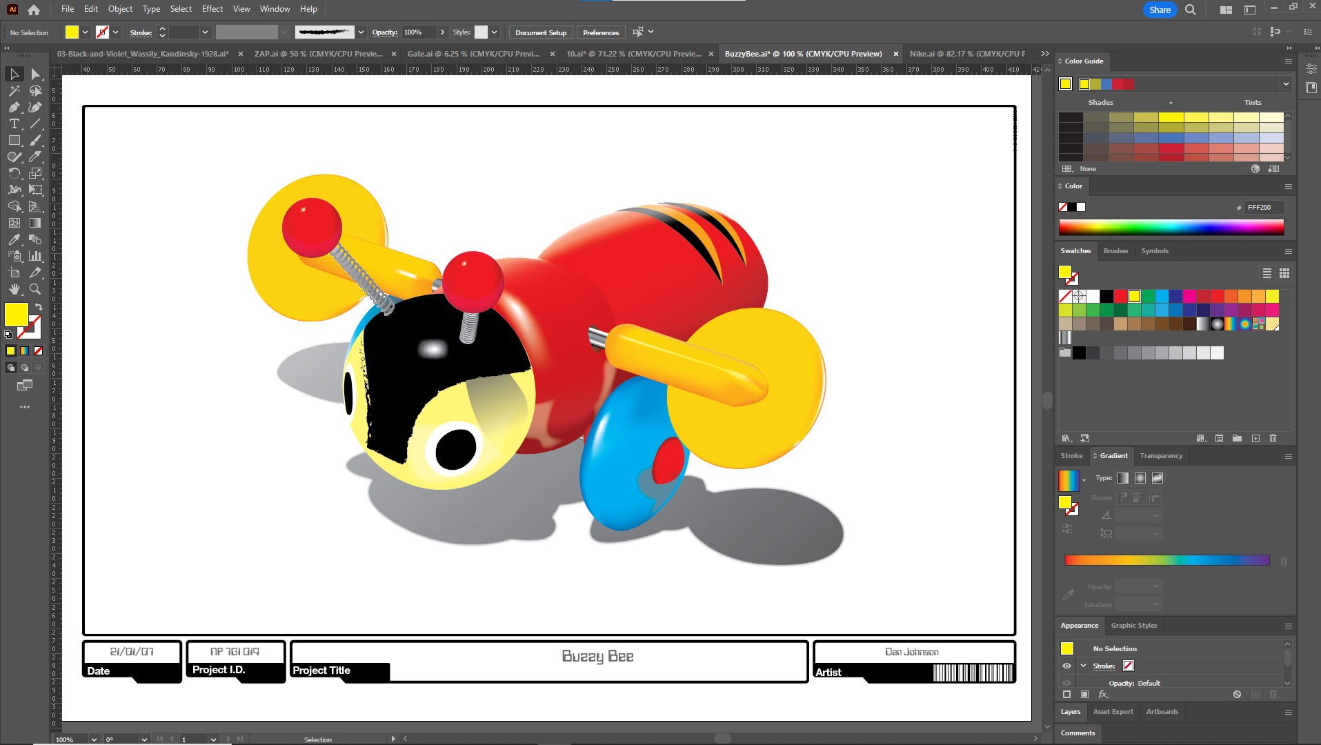Image resolution: width=1321 pixels, height=745 pixels.
Task: Select the Eyedropper tool in toolbar
Action: click(14, 239)
